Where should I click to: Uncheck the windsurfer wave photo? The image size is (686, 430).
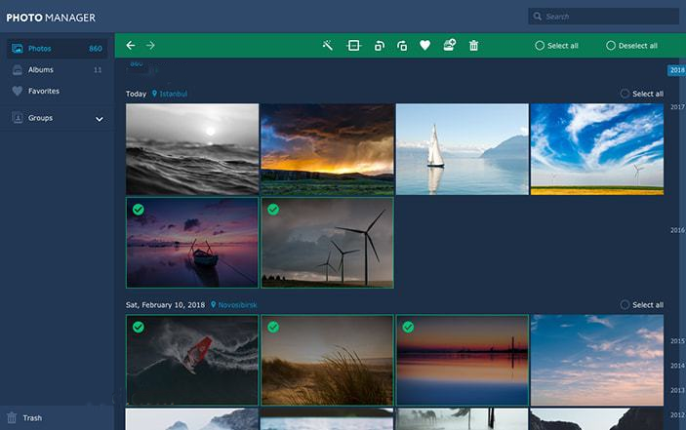tap(139, 327)
